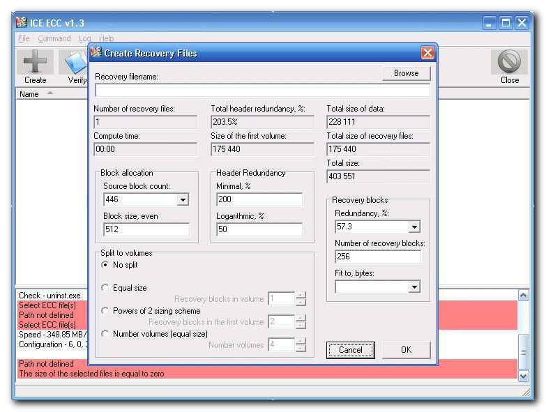Minimize the ICE ECC main window
546x412 pixels.
pos(490,23)
